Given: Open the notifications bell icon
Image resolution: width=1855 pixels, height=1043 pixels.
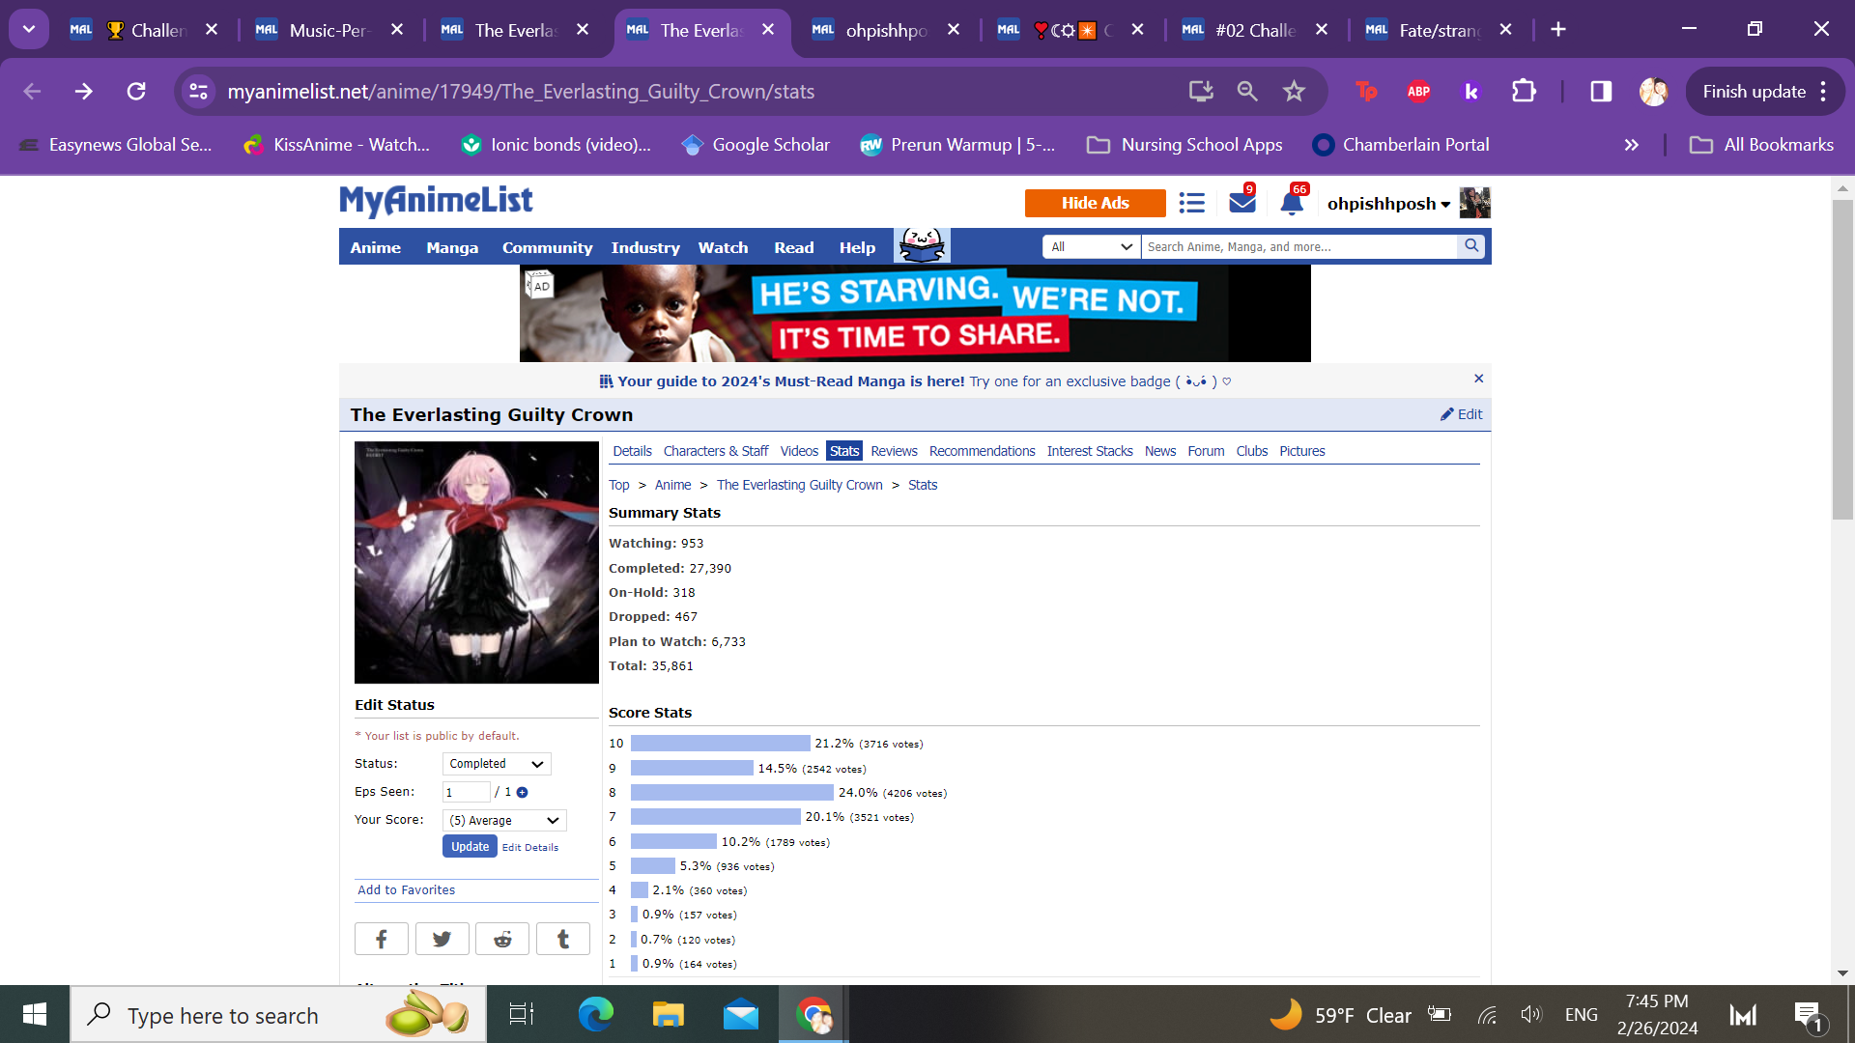Looking at the screenshot, I should (x=1292, y=203).
